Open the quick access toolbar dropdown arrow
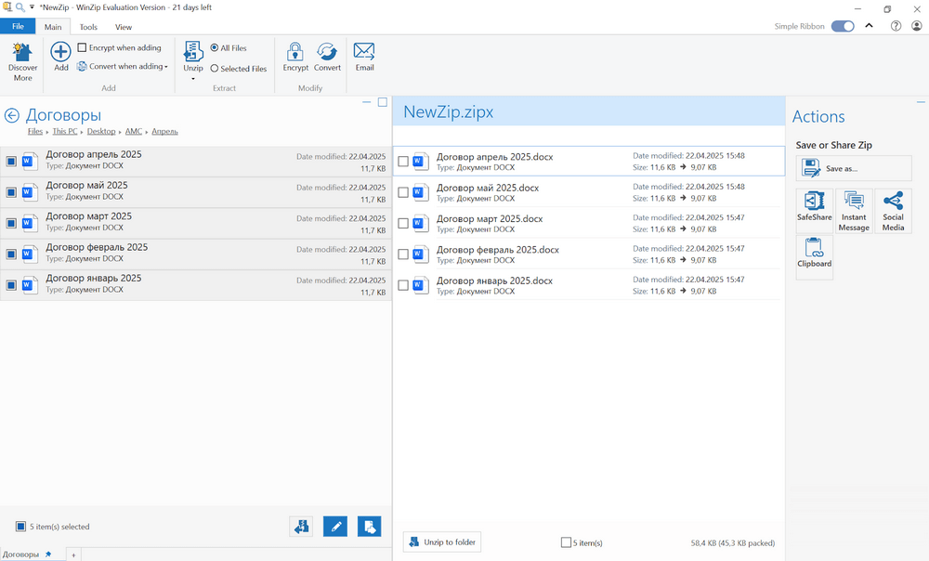This screenshot has height=561, width=929. pos(32,7)
